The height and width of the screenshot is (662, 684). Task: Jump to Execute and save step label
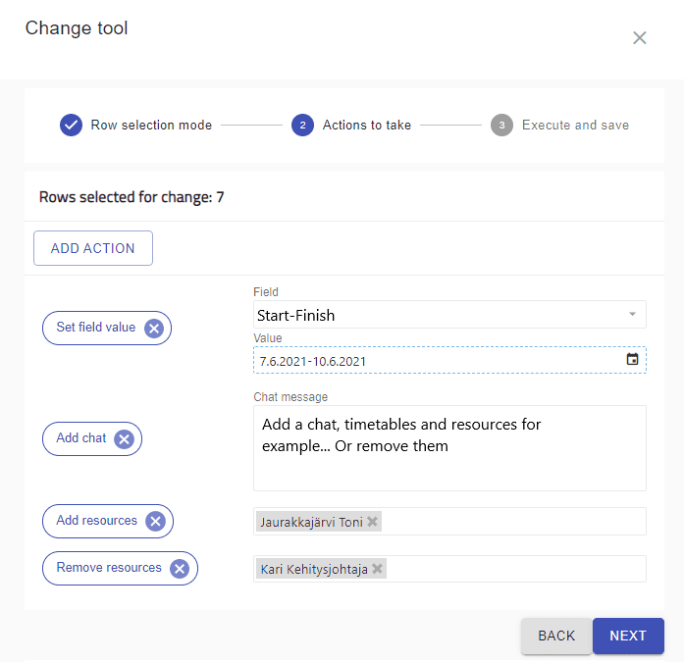(x=575, y=126)
